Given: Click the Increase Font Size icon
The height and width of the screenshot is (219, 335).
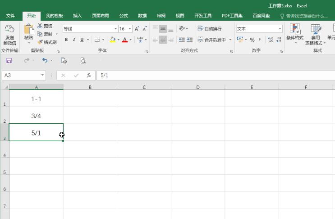Looking at the screenshot, I should click(x=137, y=29).
